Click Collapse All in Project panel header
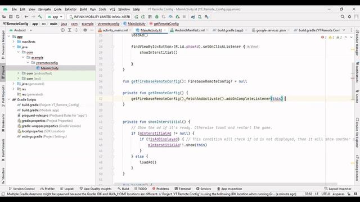360x202 pixels. (76, 30)
